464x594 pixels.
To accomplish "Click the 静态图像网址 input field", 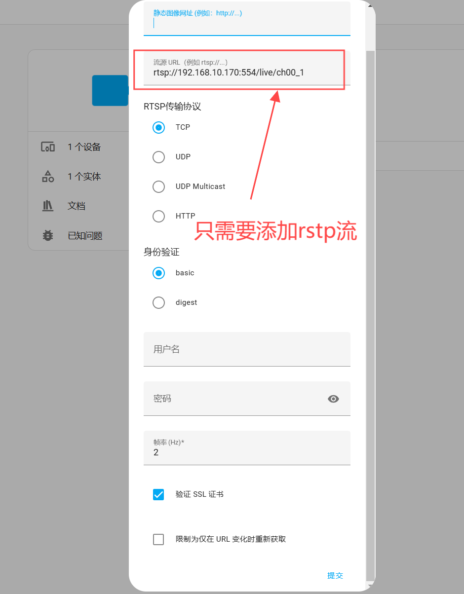I will pos(247,23).
